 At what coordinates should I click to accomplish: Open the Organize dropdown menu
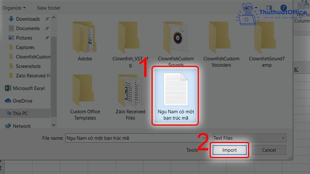click(x=14, y=8)
